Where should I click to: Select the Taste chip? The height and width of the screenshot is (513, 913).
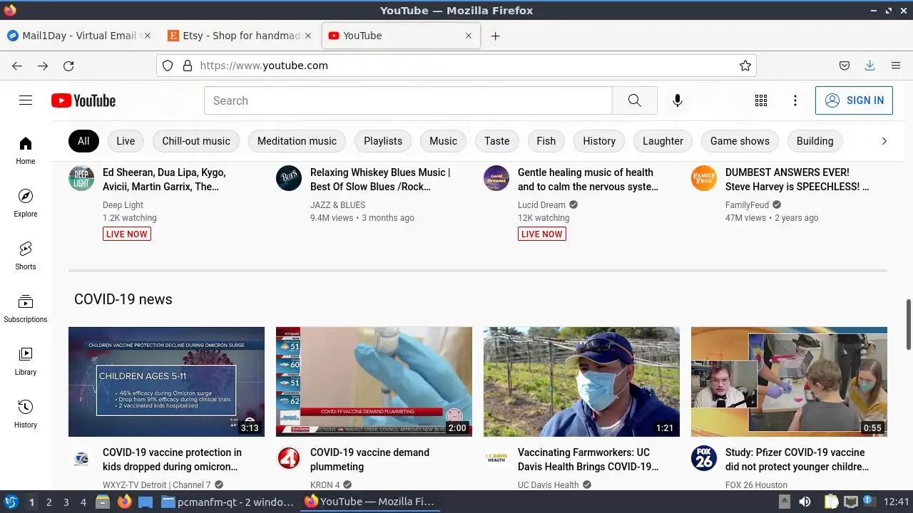tap(497, 141)
